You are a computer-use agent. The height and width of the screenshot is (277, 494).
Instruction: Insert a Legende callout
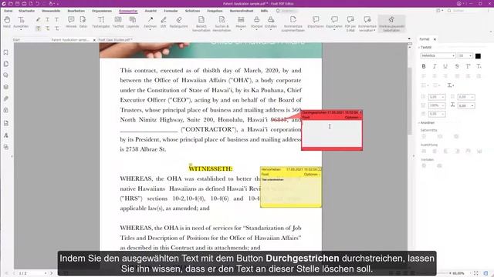pyautogui.click(x=133, y=22)
